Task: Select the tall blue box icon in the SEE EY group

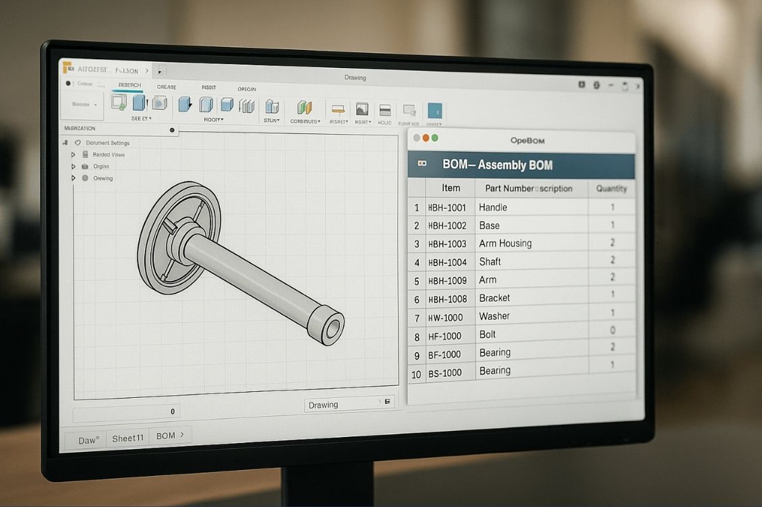Action: coord(139,102)
